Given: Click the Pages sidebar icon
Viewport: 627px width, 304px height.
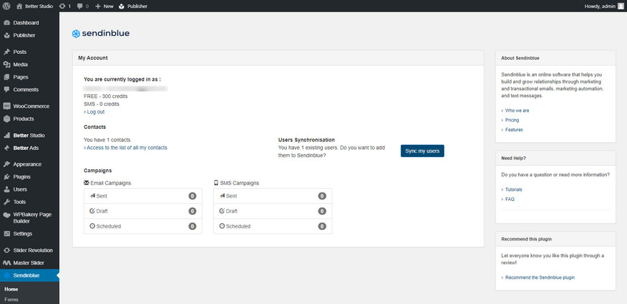Looking at the screenshot, I should (x=6, y=77).
